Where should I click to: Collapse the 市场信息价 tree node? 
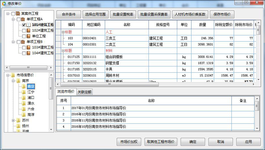[8, 75]
